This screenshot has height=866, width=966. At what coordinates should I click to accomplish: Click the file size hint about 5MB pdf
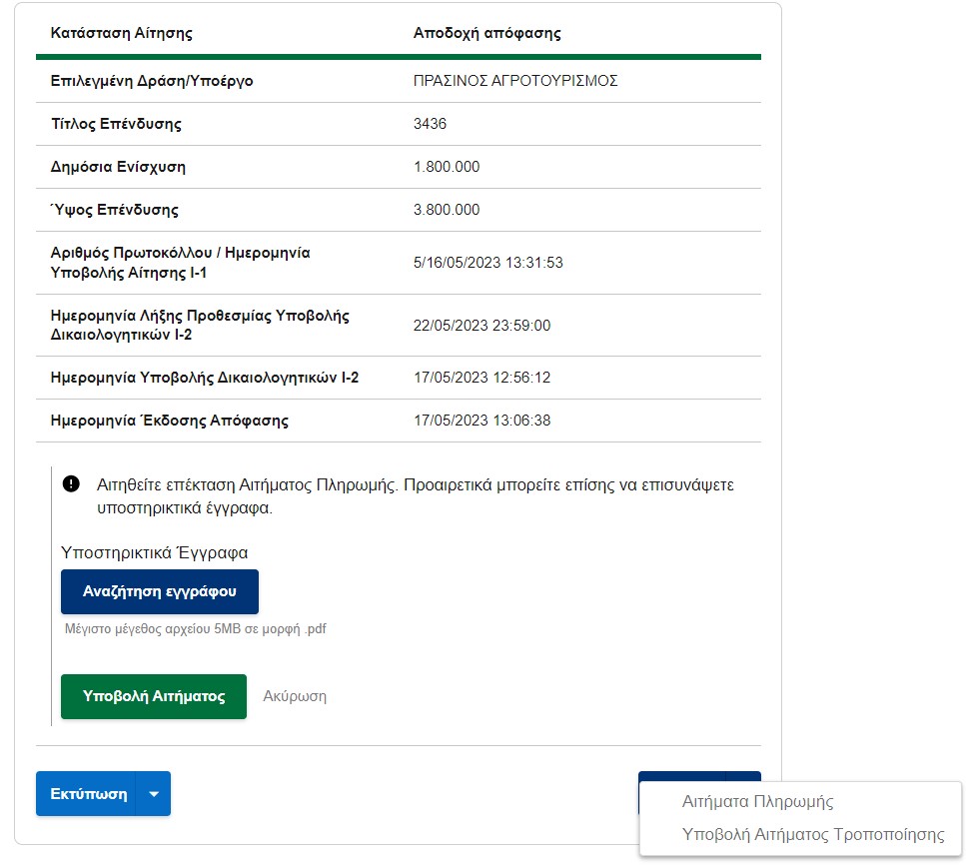point(195,629)
